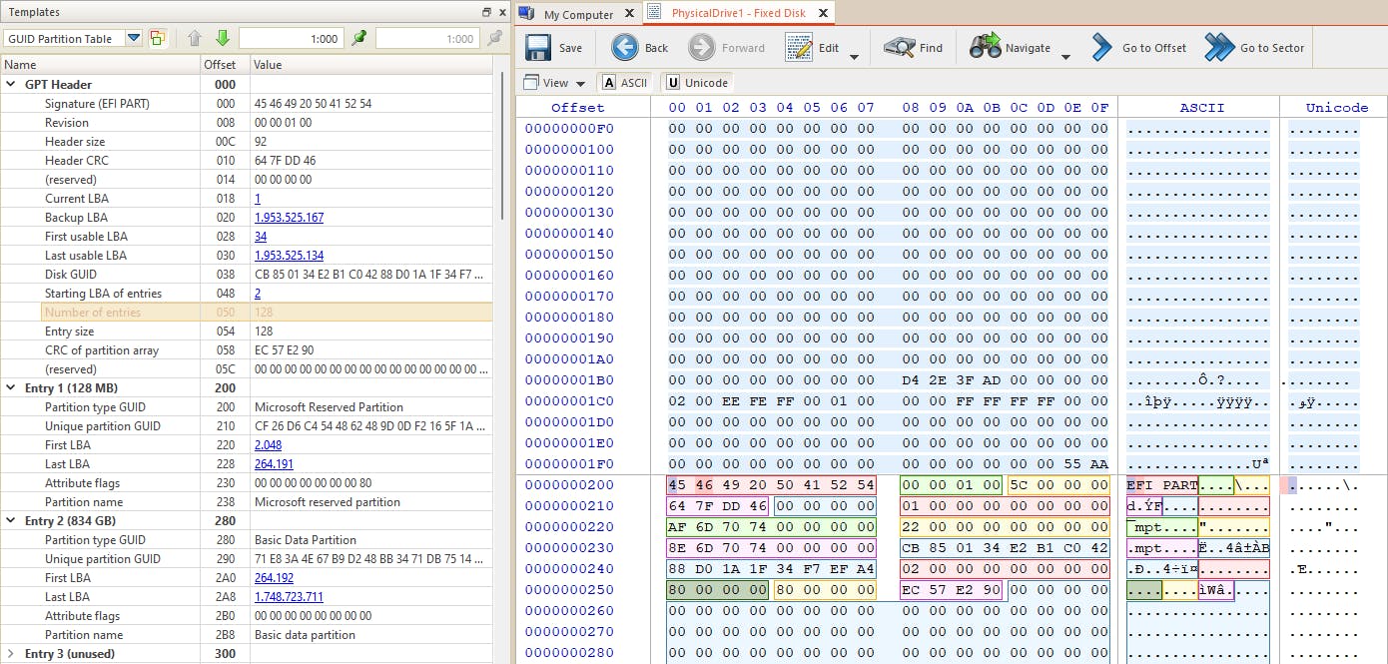Open the Edit dropdown arrow
The height and width of the screenshot is (664, 1388).
point(854,57)
